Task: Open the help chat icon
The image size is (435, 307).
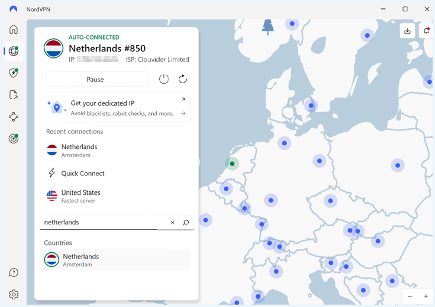Action: [13, 273]
